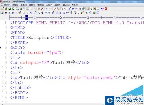Click the blue column marker on the ruler

pyautogui.click(x=27, y=17)
